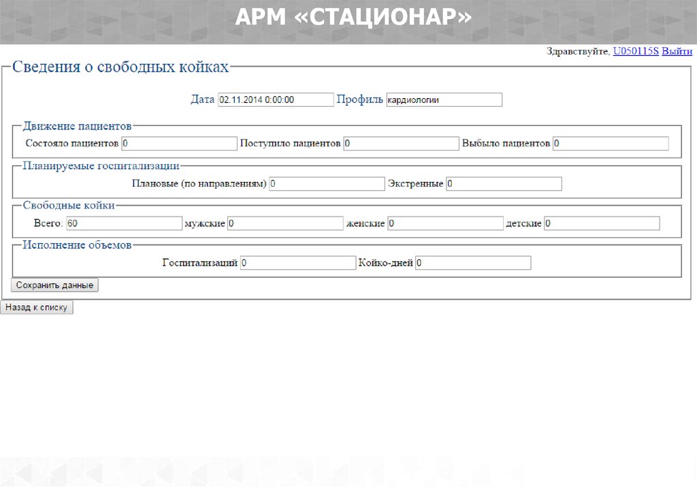697x487 pixels.
Task: Focus the Плановые (по направлениям) field
Action: (x=327, y=184)
